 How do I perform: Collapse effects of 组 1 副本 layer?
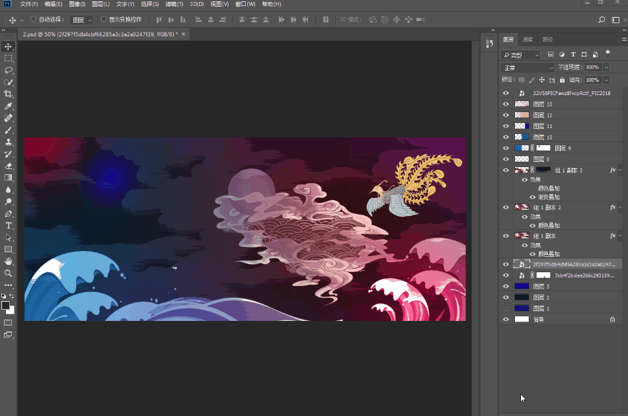coord(619,236)
